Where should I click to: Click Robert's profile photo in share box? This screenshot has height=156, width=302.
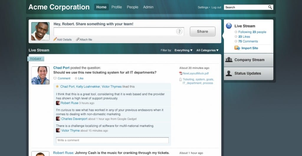[x=40, y=31]
